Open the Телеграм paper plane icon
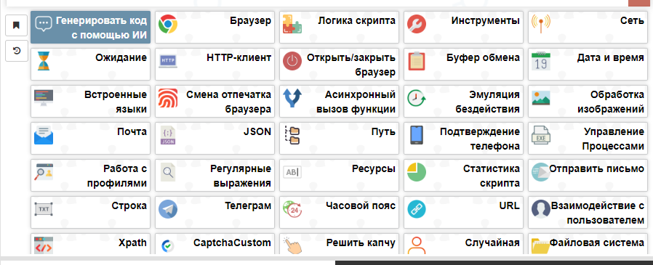This screenshot has width=653, height=265. pos(168,209)
